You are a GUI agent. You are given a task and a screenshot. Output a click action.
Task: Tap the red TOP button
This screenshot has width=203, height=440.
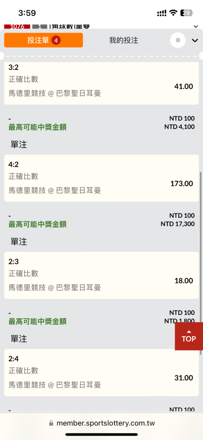click(188, 336)
